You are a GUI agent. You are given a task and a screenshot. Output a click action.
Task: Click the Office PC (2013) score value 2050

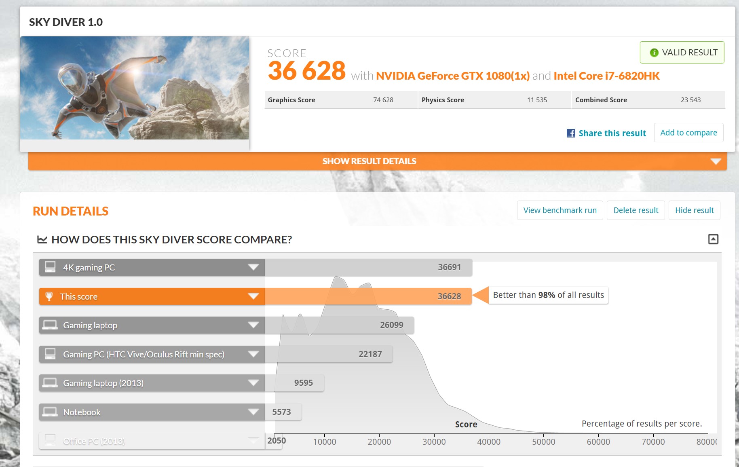(x=277, y=441)
